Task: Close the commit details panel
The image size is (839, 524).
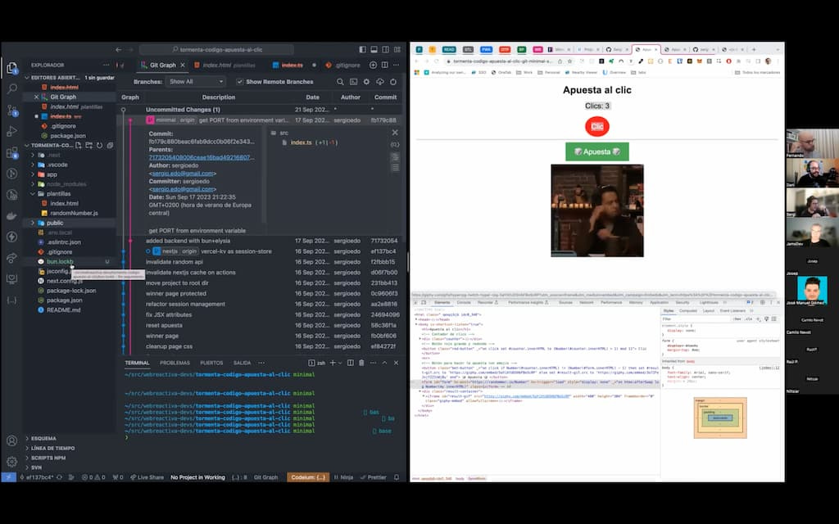Action: tap(395, 133)
